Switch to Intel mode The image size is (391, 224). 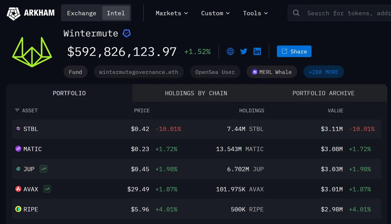click(x=116, y=13)
